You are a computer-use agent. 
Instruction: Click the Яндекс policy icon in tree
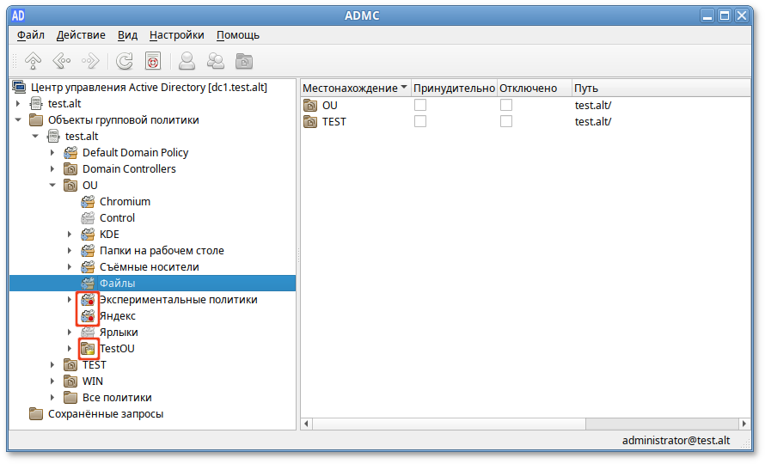[x=88, y=316]
